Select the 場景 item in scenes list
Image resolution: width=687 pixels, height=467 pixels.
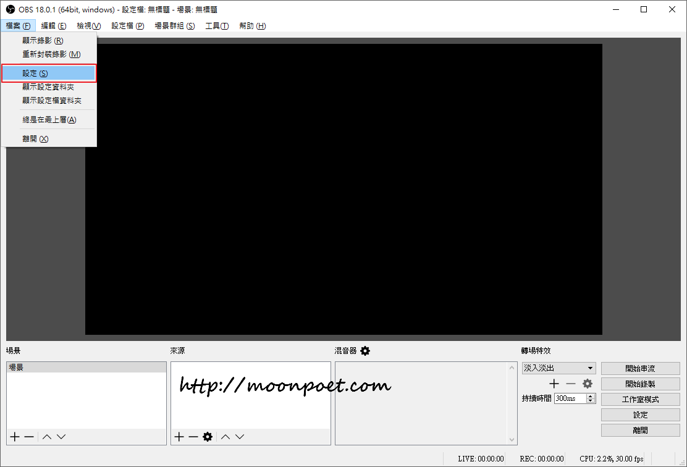(x=86, y=367)
